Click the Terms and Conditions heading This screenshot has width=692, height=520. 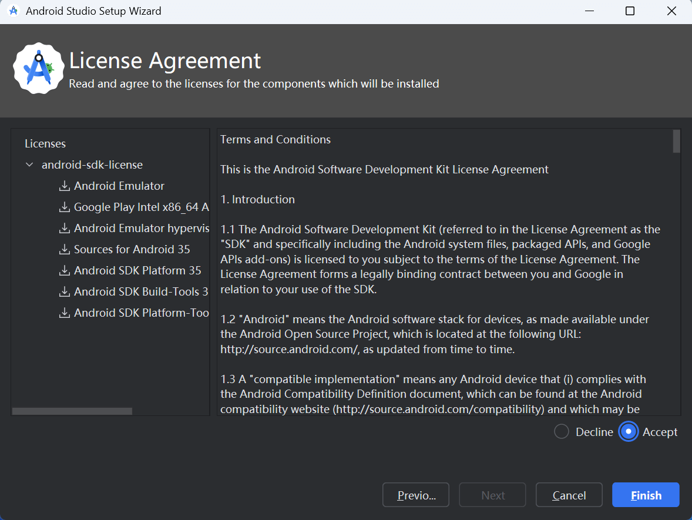(x=276, y=139)
